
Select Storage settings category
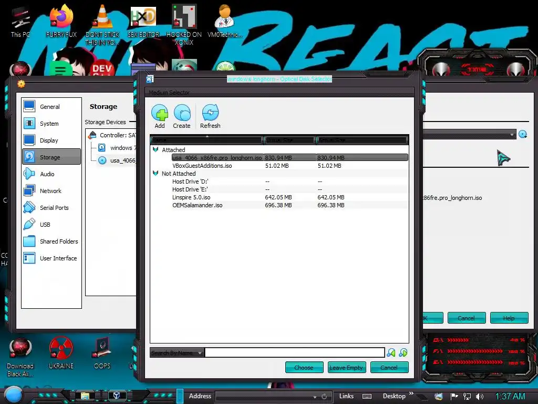coord(51,157)
